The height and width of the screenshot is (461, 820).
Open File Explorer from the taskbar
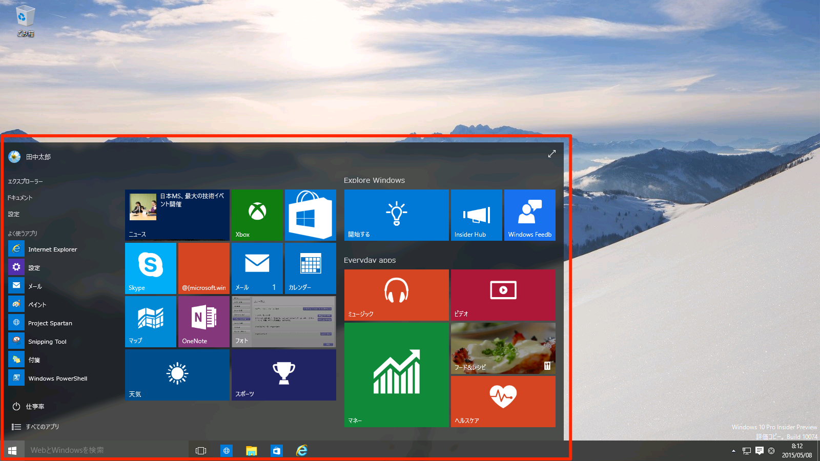[251, 451]
